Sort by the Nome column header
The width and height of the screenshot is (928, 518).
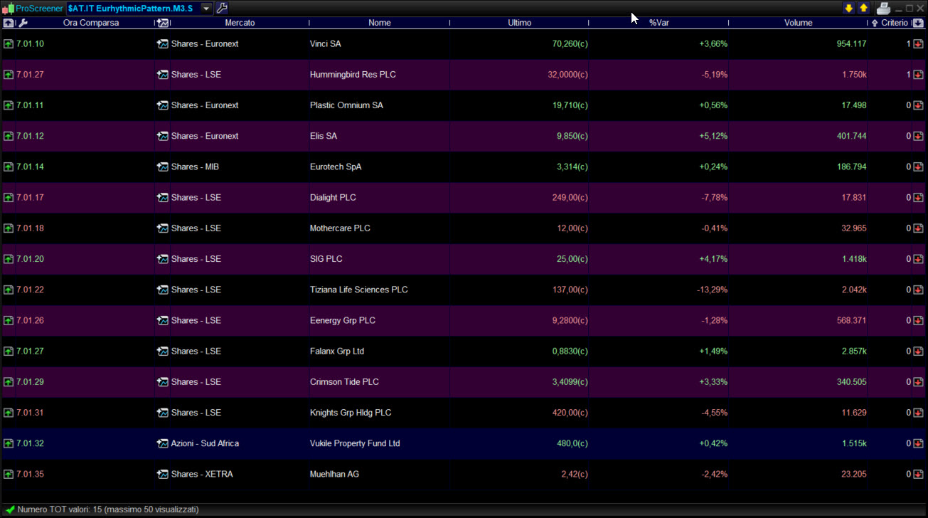380,23
